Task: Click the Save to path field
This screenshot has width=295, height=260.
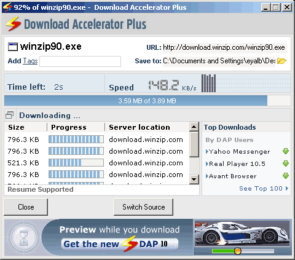Action: (219, 61)
